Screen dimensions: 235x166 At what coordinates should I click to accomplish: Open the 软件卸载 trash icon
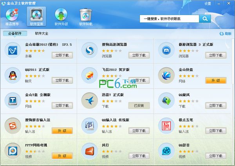click(86, 17)
